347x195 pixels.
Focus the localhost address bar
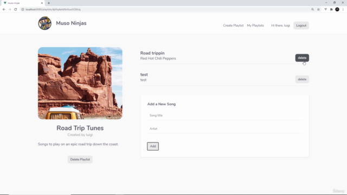point(166,10)
